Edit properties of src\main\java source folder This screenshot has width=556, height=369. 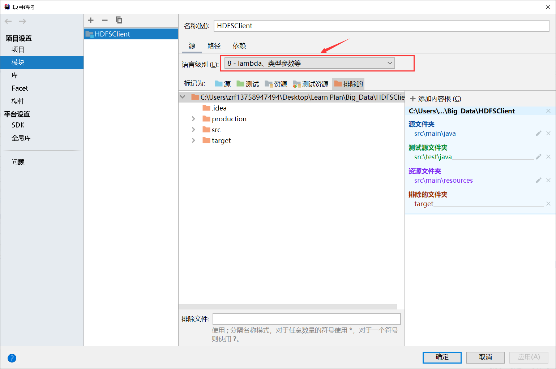coord(539,133)
